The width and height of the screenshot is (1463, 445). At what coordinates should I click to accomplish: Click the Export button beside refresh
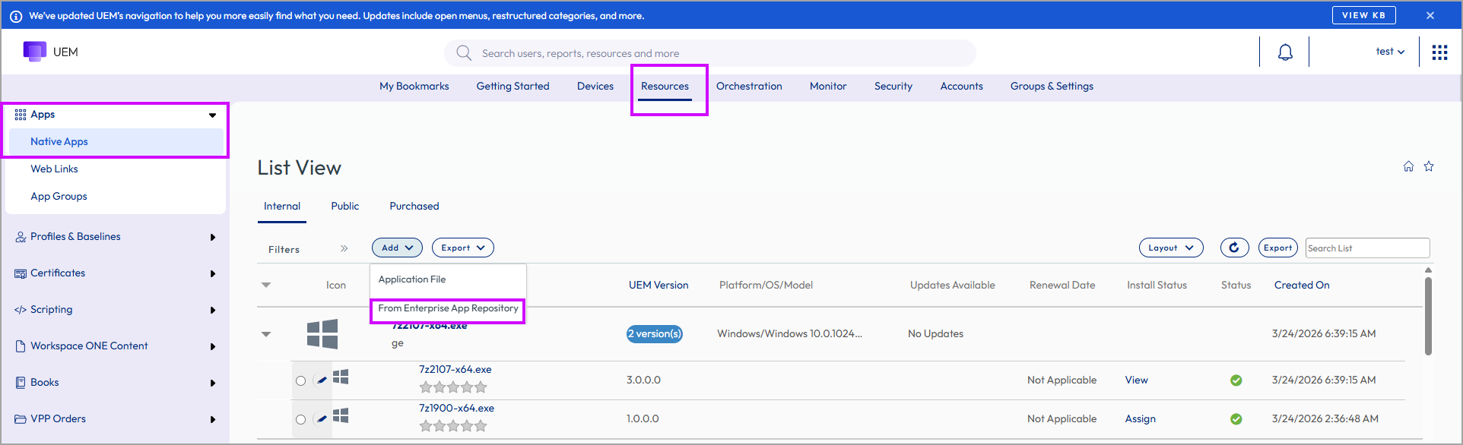(1278, 248)
